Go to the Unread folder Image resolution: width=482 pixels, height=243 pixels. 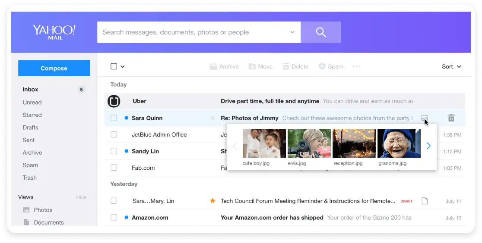pyautogui.click(x=32, y=102)
